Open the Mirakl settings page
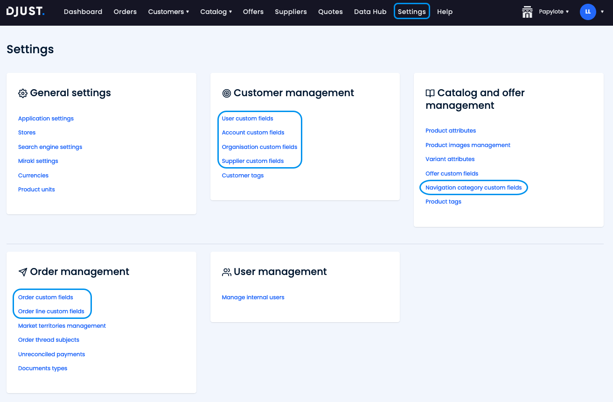Viewport: 613px width, 402px height. 38,161
